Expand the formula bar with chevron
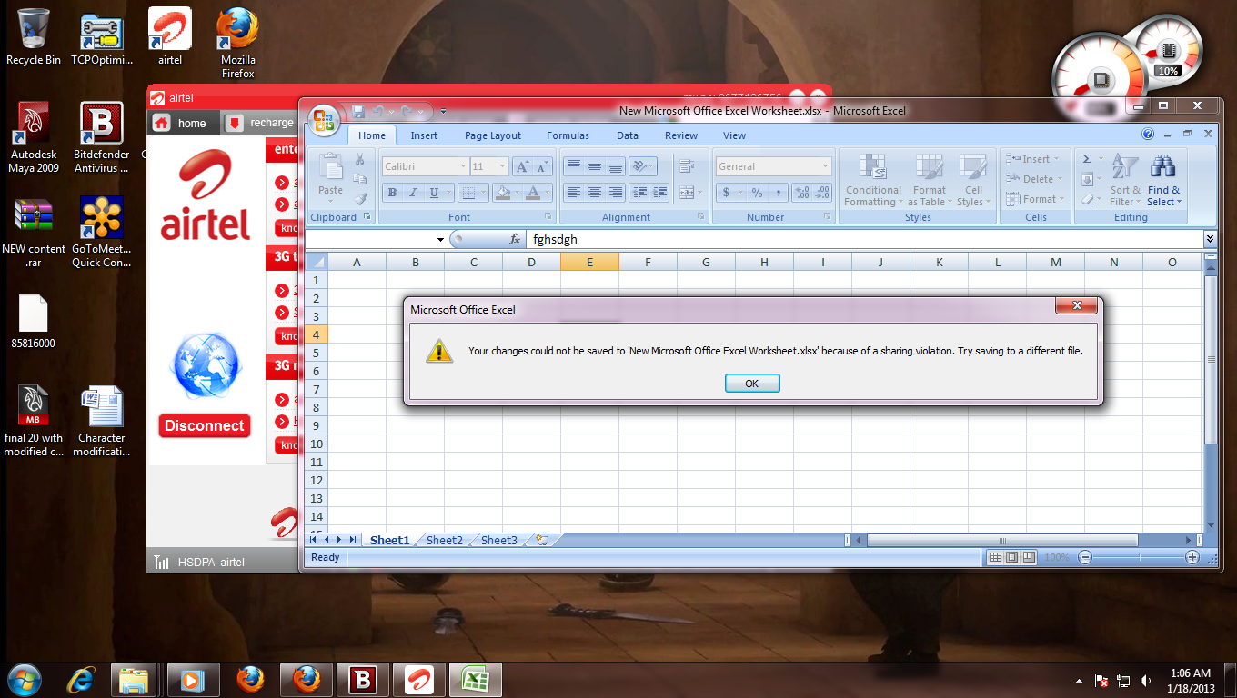The height and width of the screenshot is (698, 1237). pyautogui.click(x=1210, y=239)
